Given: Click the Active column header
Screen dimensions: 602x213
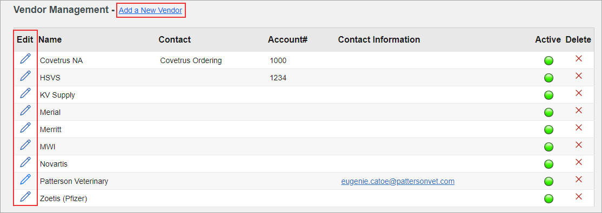Looking at the screenshot, I should click(548, 39).
